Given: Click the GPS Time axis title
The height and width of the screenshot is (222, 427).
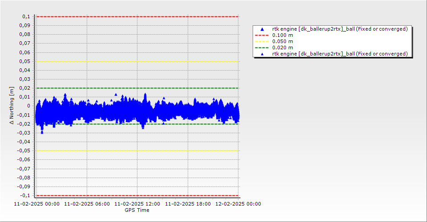Looking at the screenshot, I should [x=137, y=210].
